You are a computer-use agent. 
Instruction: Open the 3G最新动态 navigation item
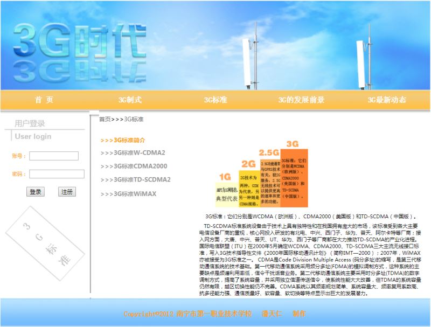[387, 100]
